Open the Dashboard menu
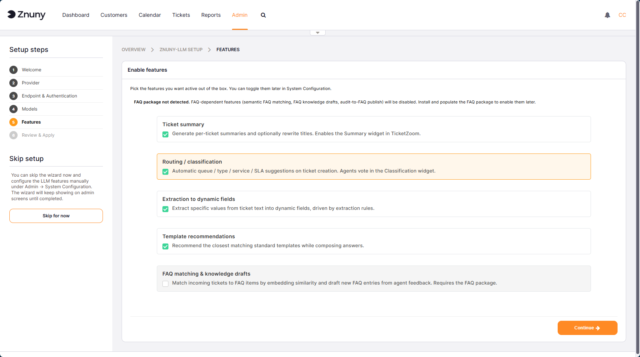Viewport: 640px width, 357px height. pos(76,15)
